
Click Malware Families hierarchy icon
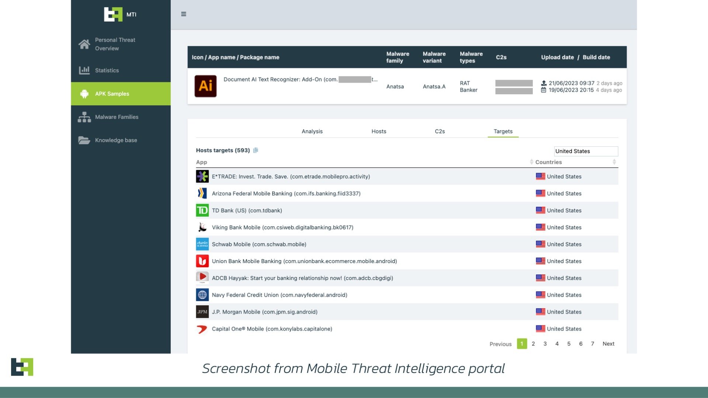(x=84, y=117)
